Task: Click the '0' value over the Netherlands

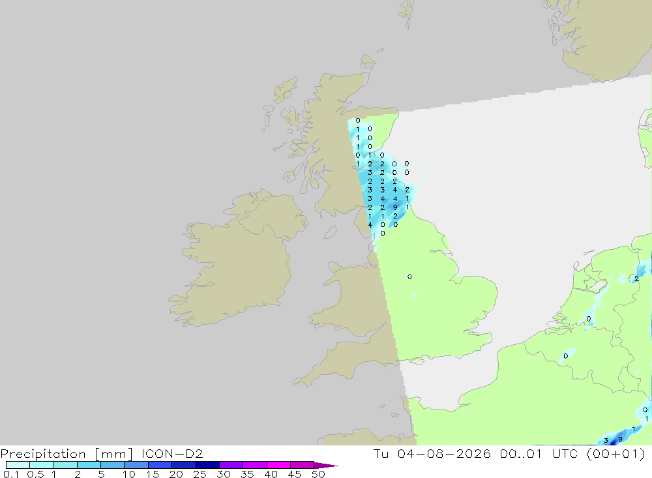Action: point(588,319)
